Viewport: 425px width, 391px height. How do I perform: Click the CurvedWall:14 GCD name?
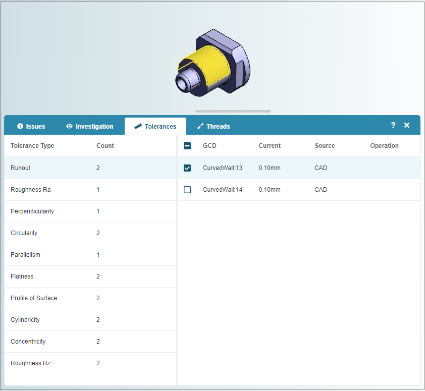pyautogui.click(x=223, y=190)
